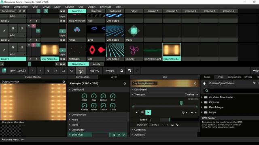Switch to the Layer tab
Screen dimensions: 259x145
point(114,77)
